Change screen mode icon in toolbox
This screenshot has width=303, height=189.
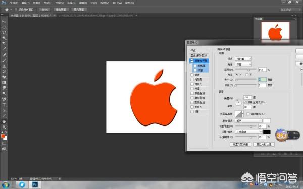point(4,149)
